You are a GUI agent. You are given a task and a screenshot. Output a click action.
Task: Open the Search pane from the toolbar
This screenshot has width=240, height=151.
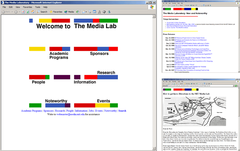coord(42,12)
